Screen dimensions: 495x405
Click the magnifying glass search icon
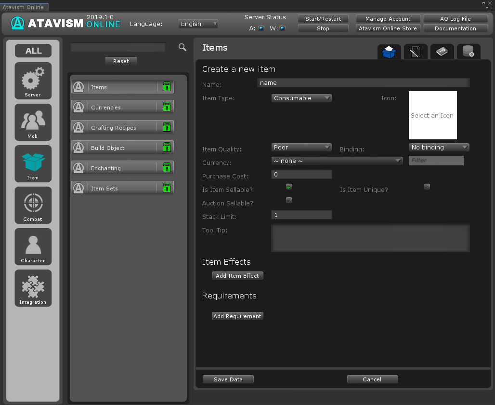[x=182, y=47]
